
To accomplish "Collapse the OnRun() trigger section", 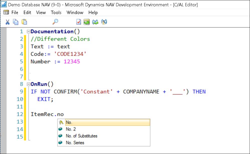I will [x=28, y=84].
